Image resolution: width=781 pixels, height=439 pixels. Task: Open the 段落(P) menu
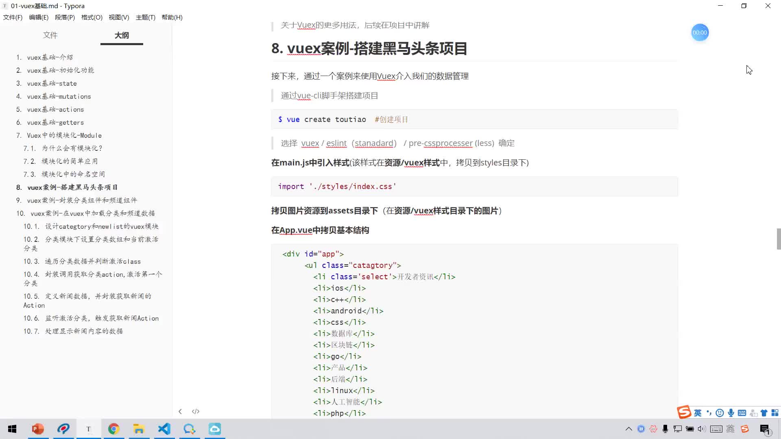65,17
